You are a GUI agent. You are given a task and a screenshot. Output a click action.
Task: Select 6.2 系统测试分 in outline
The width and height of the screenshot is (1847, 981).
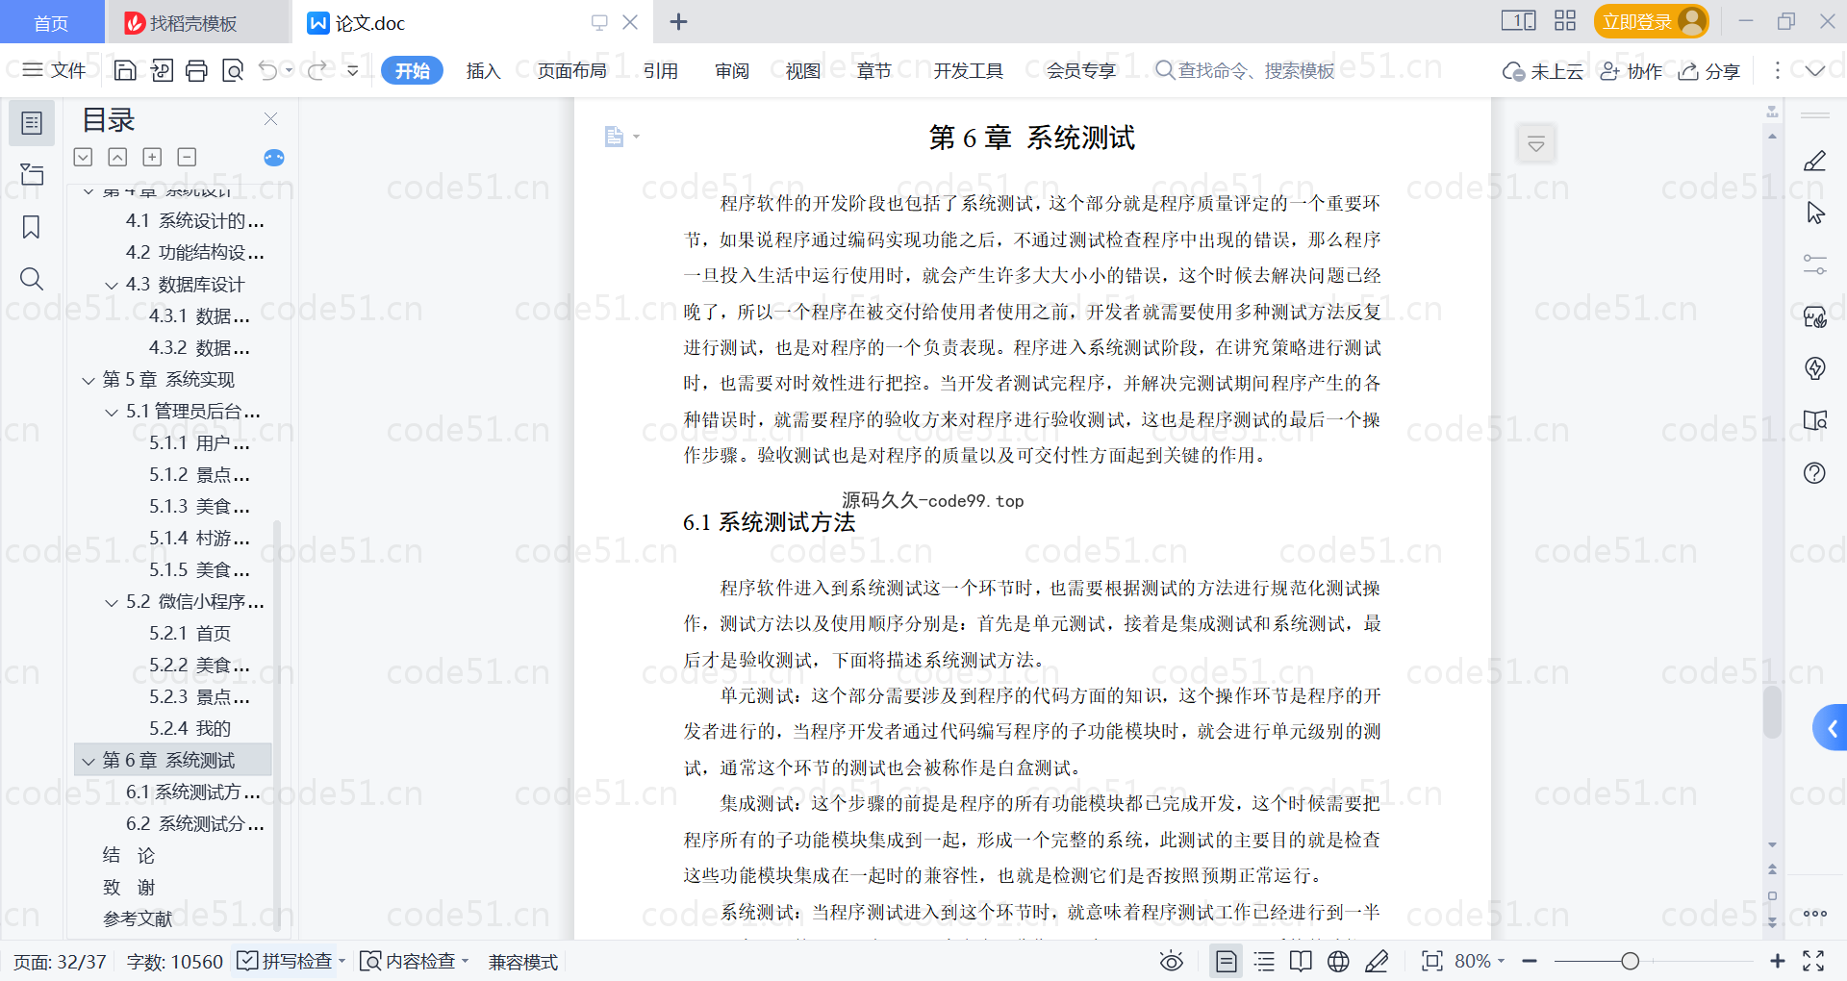[195, 824]
